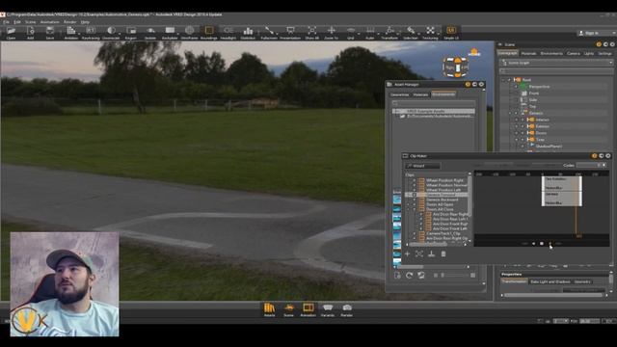Toggle the Isolate toolbar icon

150,31
